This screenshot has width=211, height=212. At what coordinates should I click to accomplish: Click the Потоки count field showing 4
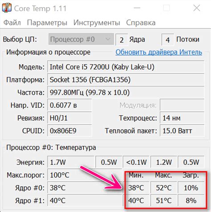point(167,40)
